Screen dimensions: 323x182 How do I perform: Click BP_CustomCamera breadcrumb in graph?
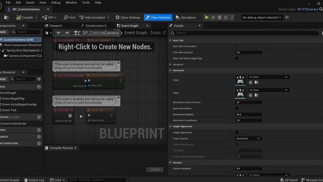coord(100,33)
